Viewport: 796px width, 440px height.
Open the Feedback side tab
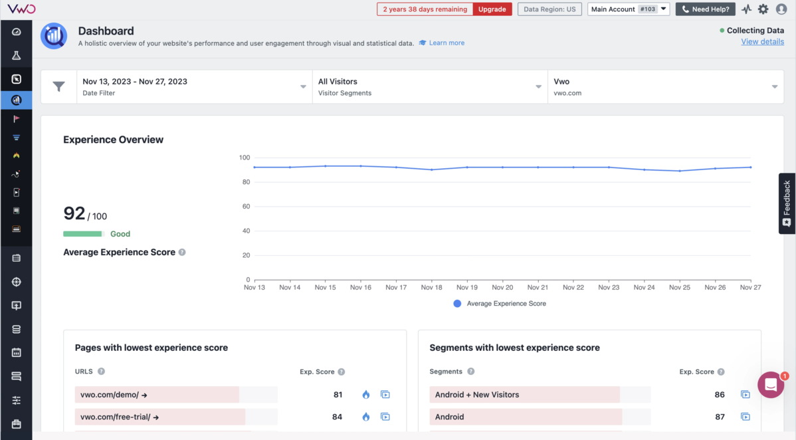787,203
